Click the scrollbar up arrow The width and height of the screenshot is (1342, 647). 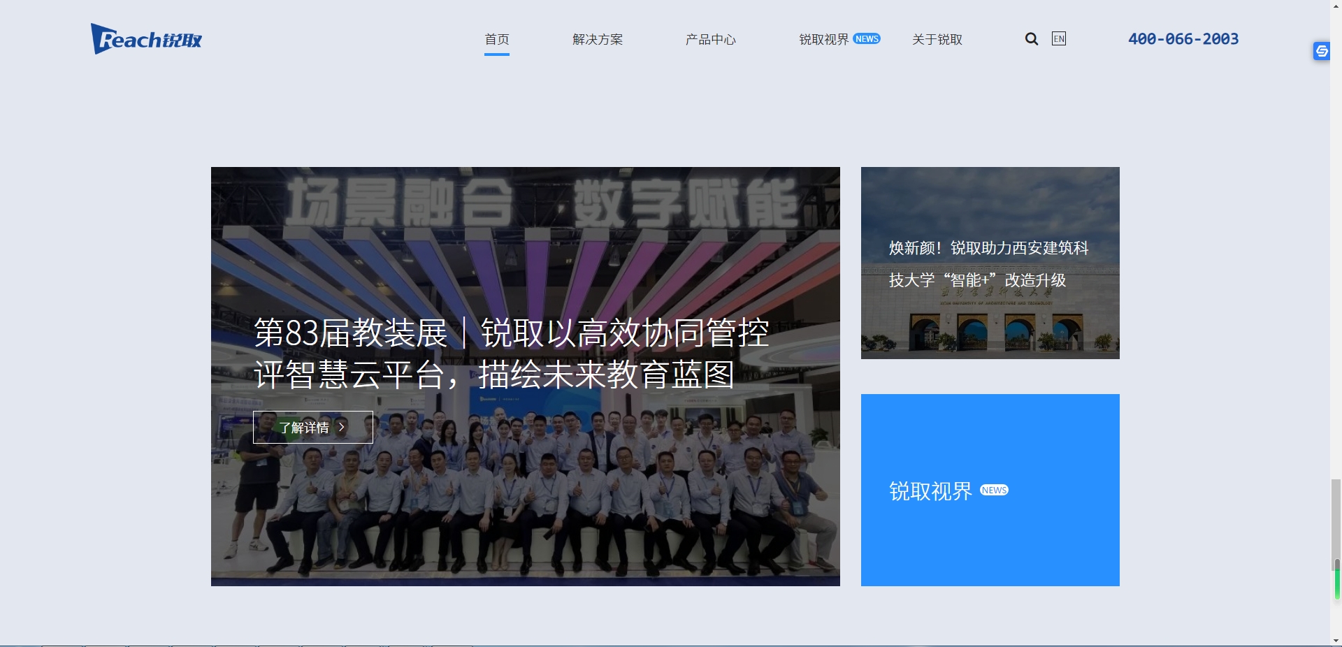pos(1336,6)
